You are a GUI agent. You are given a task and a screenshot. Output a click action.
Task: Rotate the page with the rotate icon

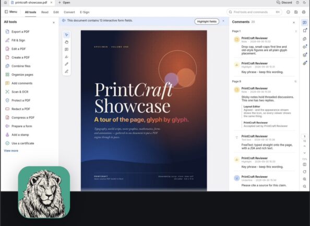[x=305, y=172]
